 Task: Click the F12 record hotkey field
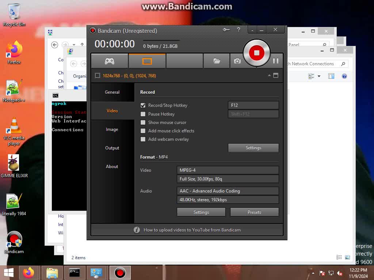(253, 105)
